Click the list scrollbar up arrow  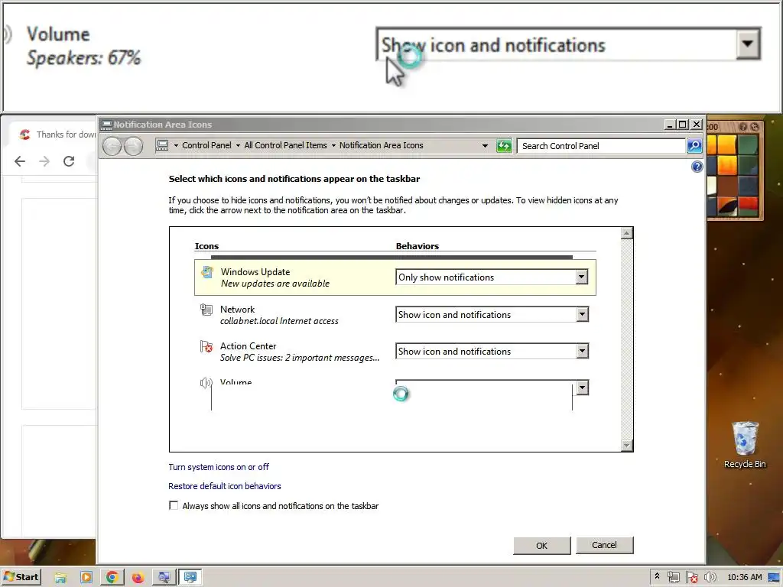627,233
